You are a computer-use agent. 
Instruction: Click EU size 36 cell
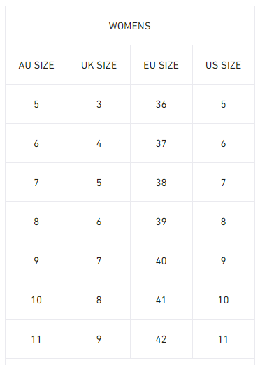pos(161,104)
